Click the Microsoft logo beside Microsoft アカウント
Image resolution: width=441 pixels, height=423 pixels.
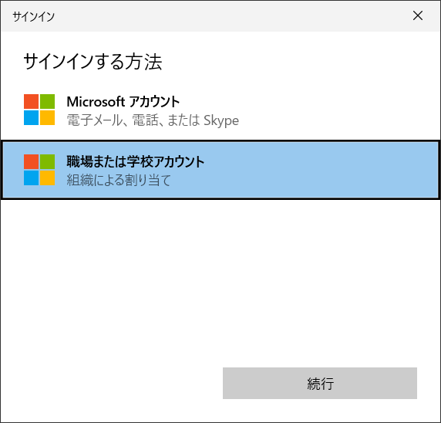pos(39,110)
